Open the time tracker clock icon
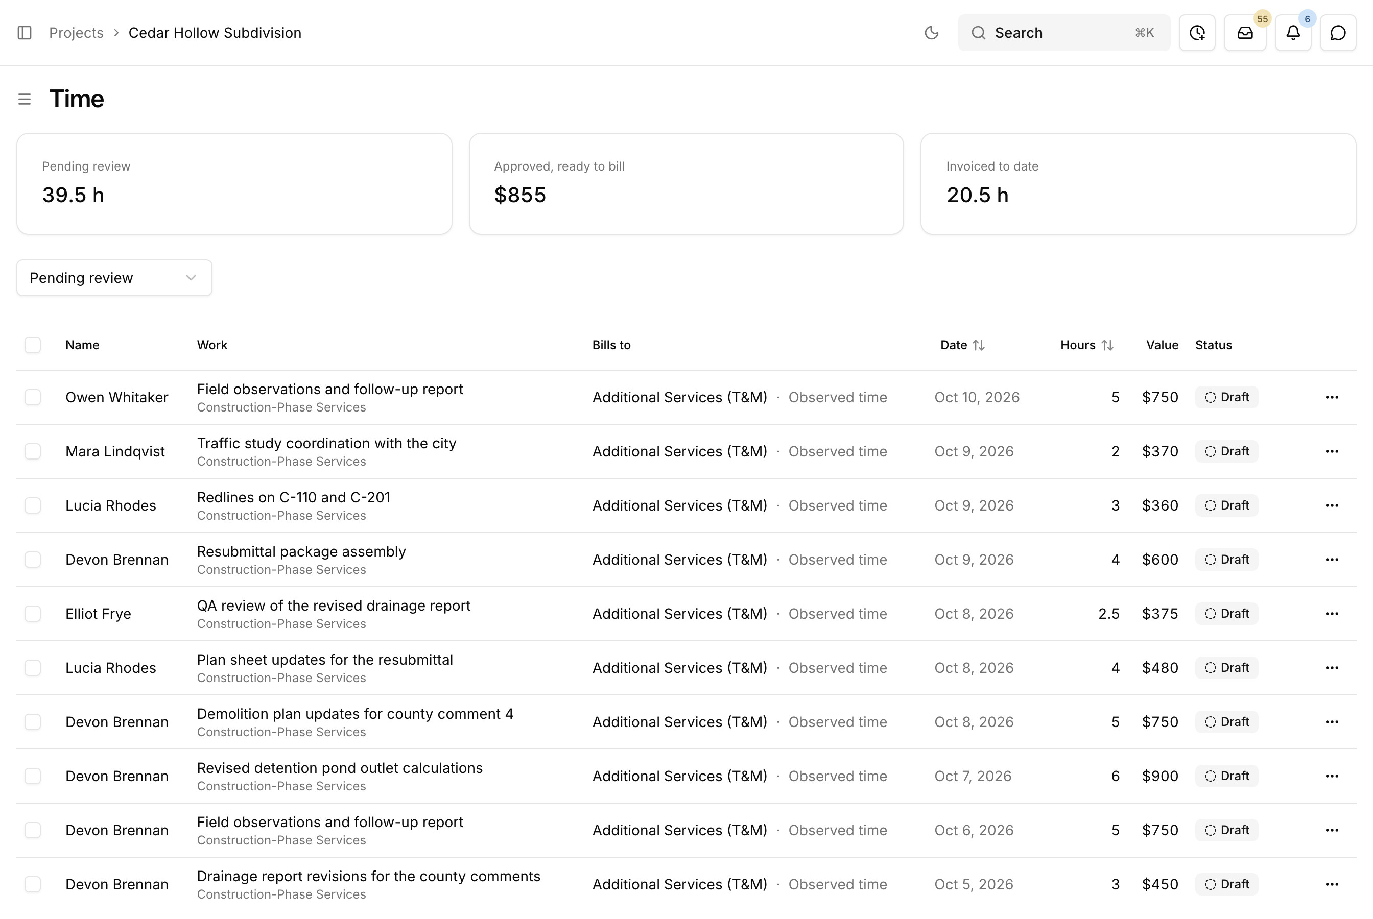 (1197, 33)
